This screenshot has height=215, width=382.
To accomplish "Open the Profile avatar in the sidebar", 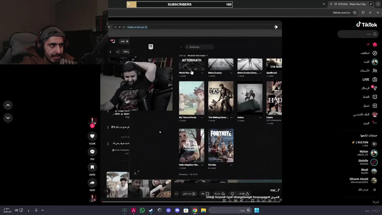I will (x=375, y=114).
